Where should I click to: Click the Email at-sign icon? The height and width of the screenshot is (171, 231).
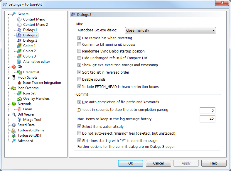19,109
